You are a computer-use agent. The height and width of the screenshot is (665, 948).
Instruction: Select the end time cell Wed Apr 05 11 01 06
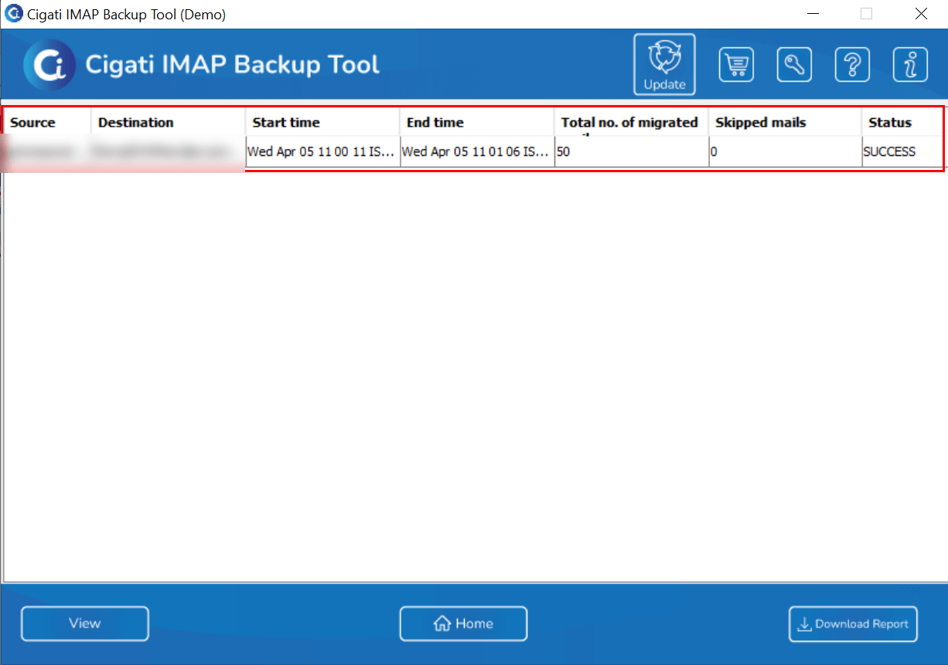pos(477,151)
